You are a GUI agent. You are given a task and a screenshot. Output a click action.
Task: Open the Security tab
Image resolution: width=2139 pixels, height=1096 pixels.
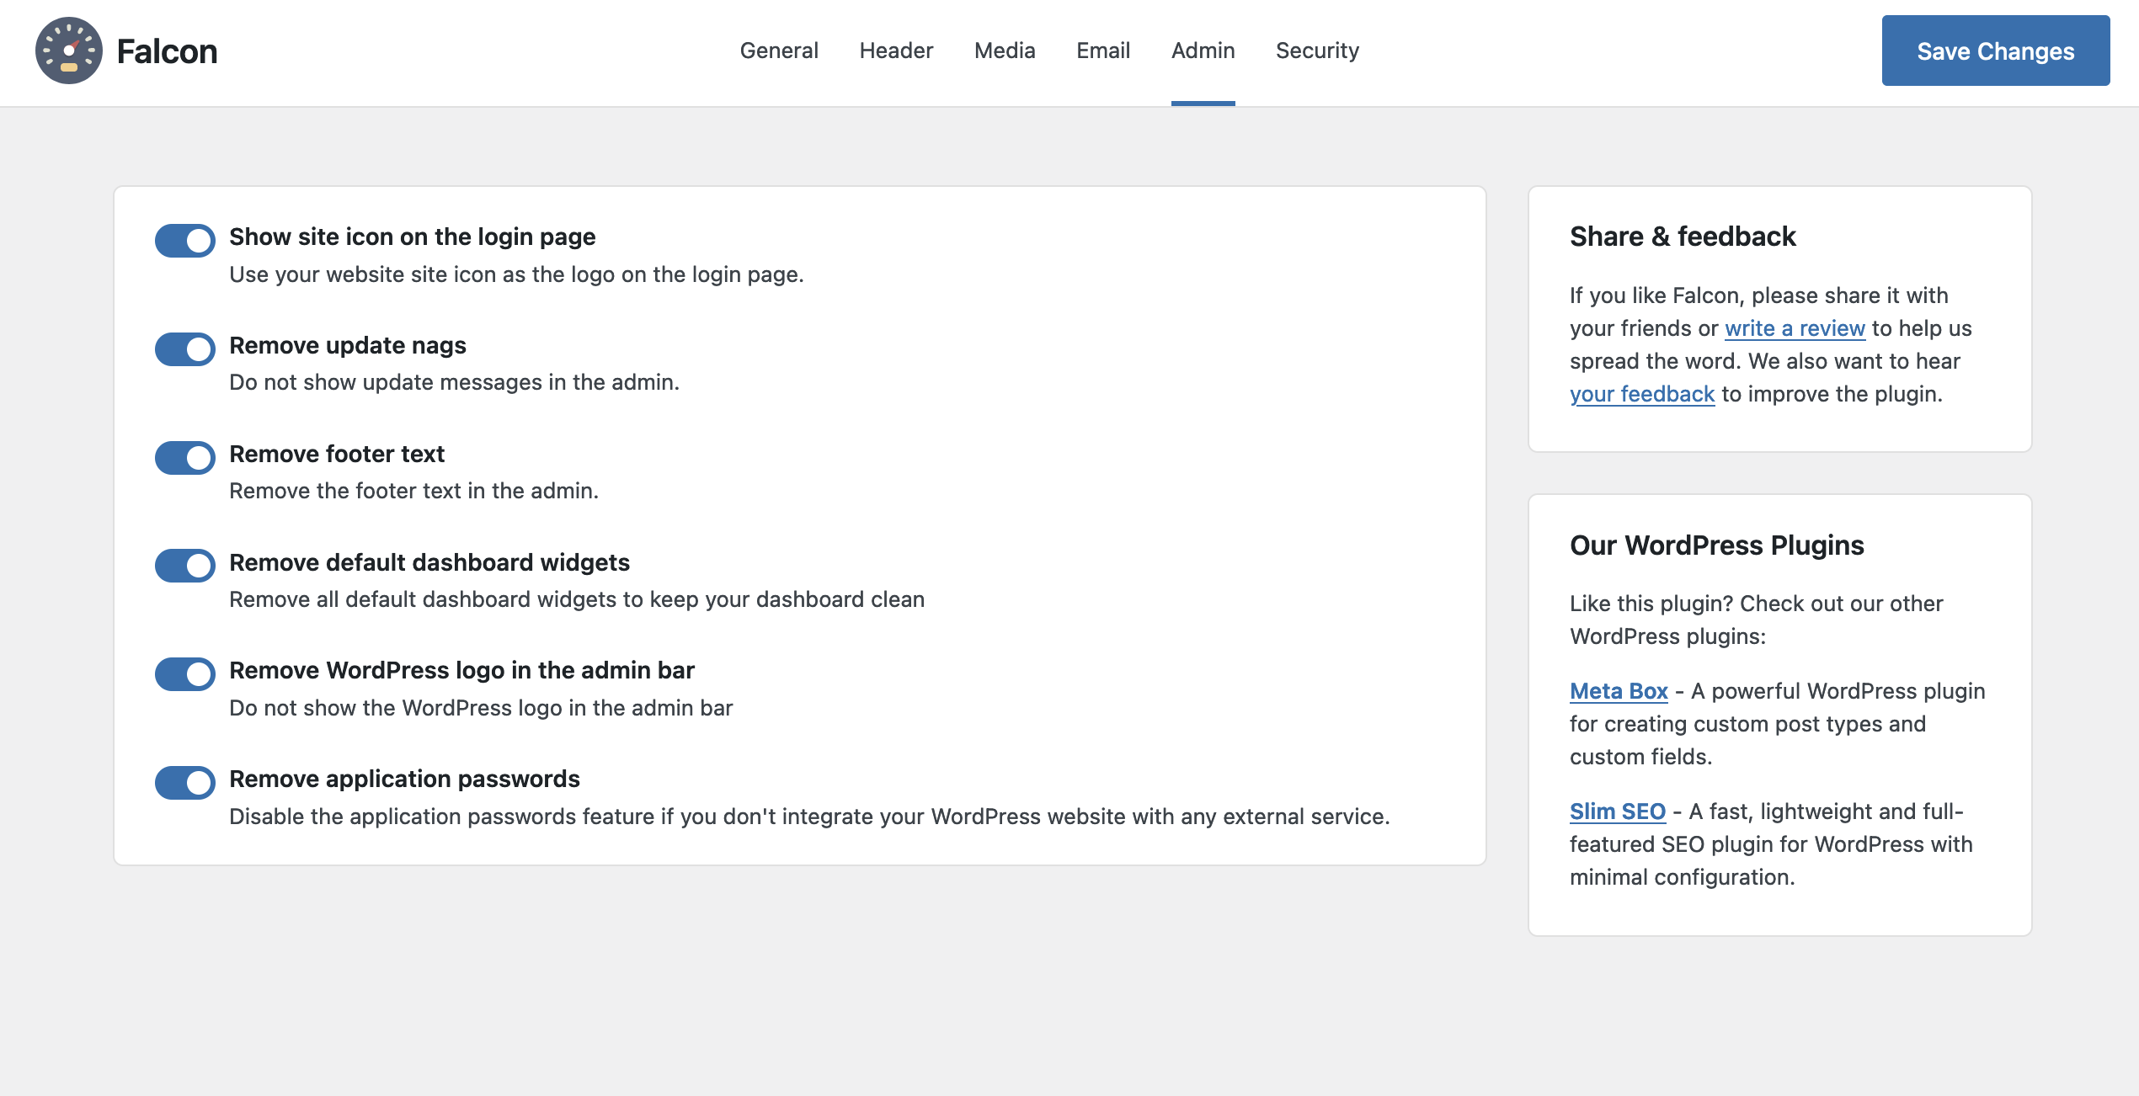(1317, 51)
